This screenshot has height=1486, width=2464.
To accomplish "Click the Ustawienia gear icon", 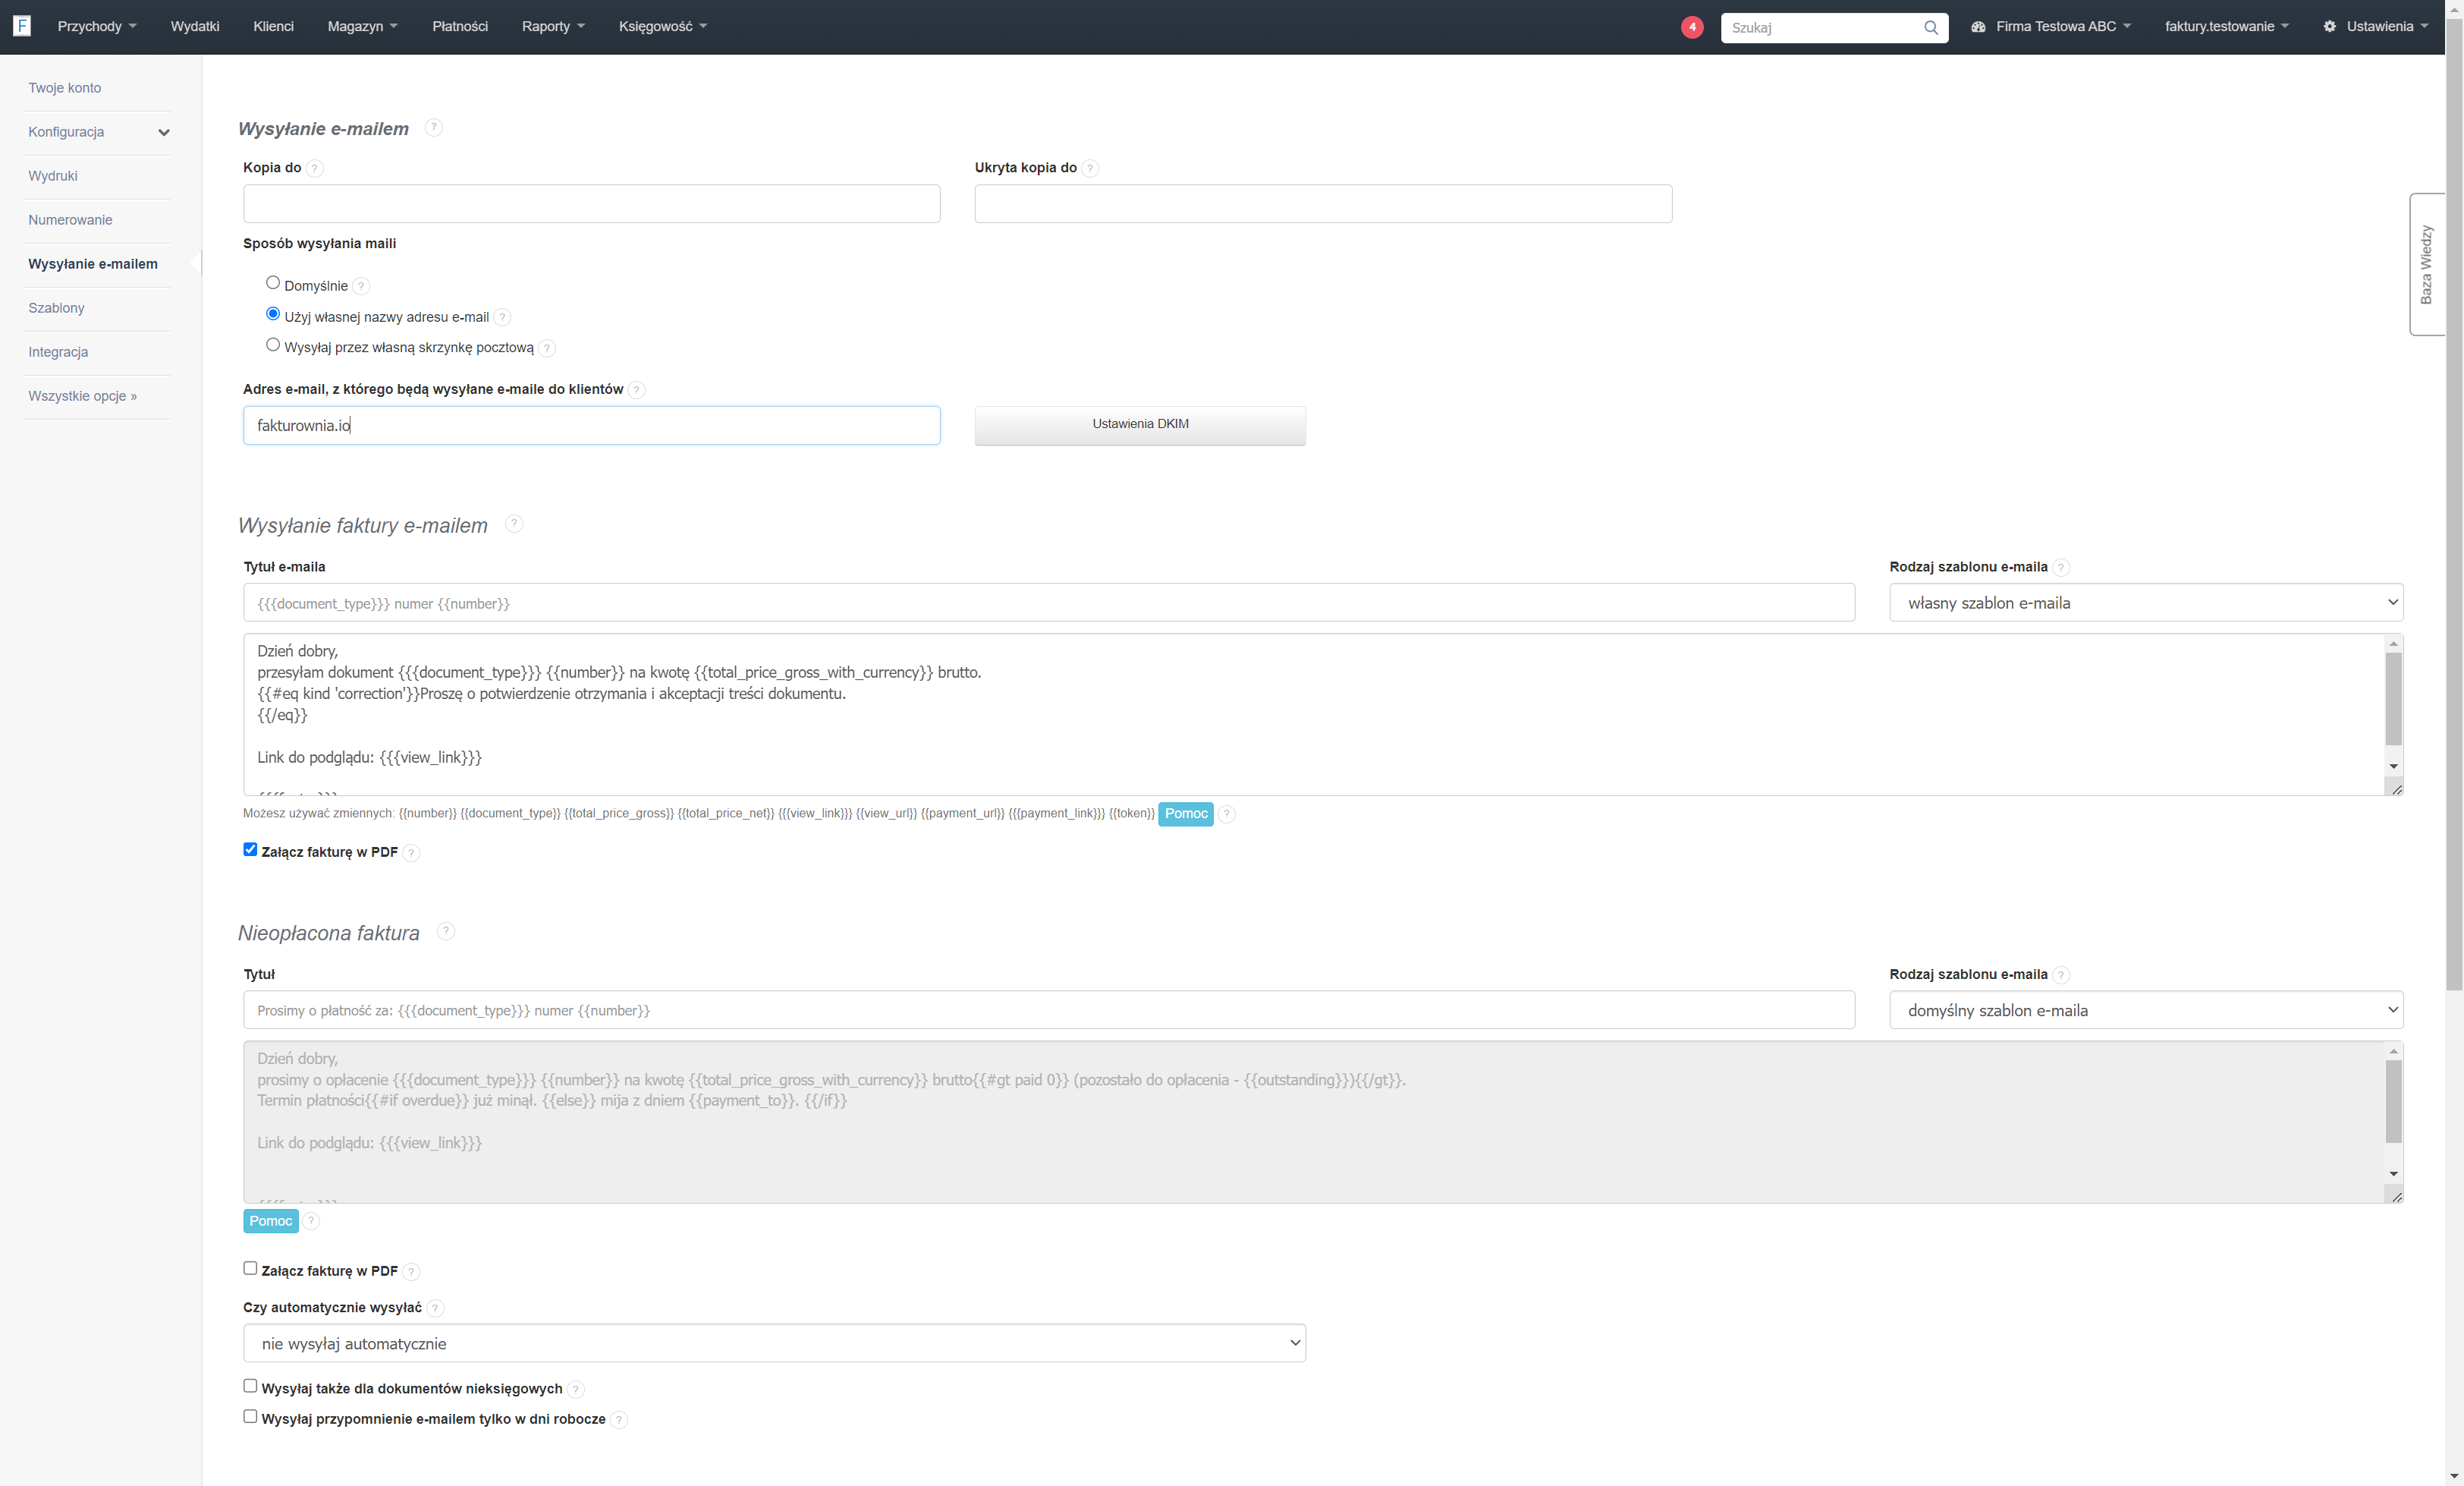I will pyautogui.click(x=2329, y=27).
